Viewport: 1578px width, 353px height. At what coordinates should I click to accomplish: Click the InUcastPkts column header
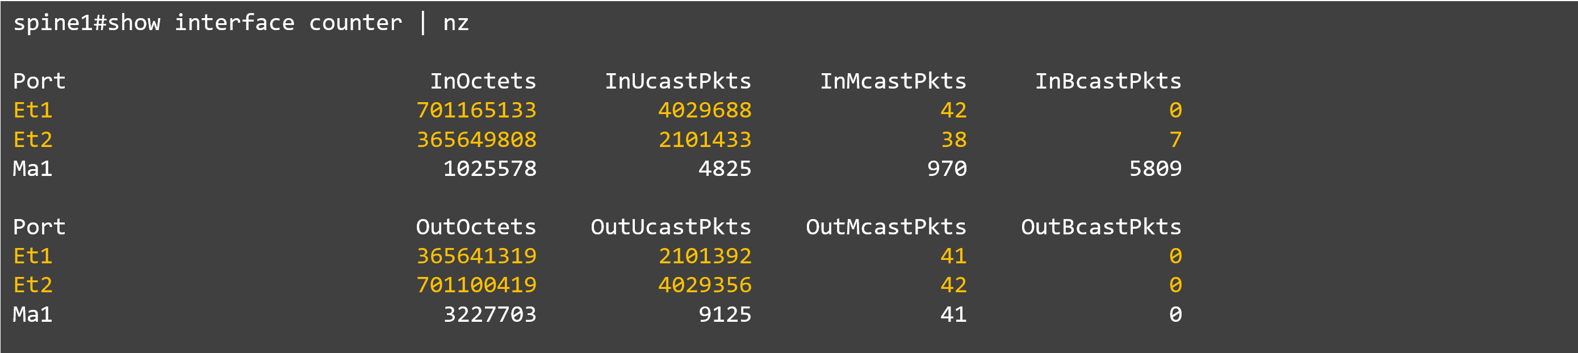pyautogui.click(x=677, y=81)
